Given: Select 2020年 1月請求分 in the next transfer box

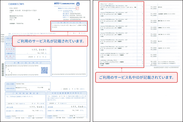Looking at the screenshot, I should pos(58,103).
